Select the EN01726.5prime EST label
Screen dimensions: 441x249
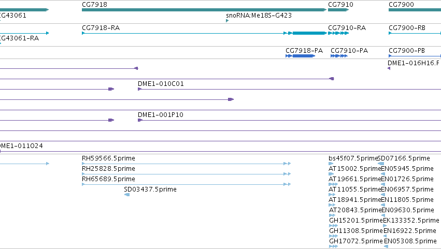407,179
